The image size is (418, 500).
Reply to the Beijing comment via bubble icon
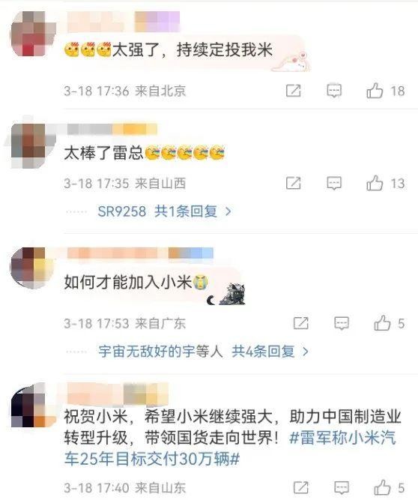point(334,91)
